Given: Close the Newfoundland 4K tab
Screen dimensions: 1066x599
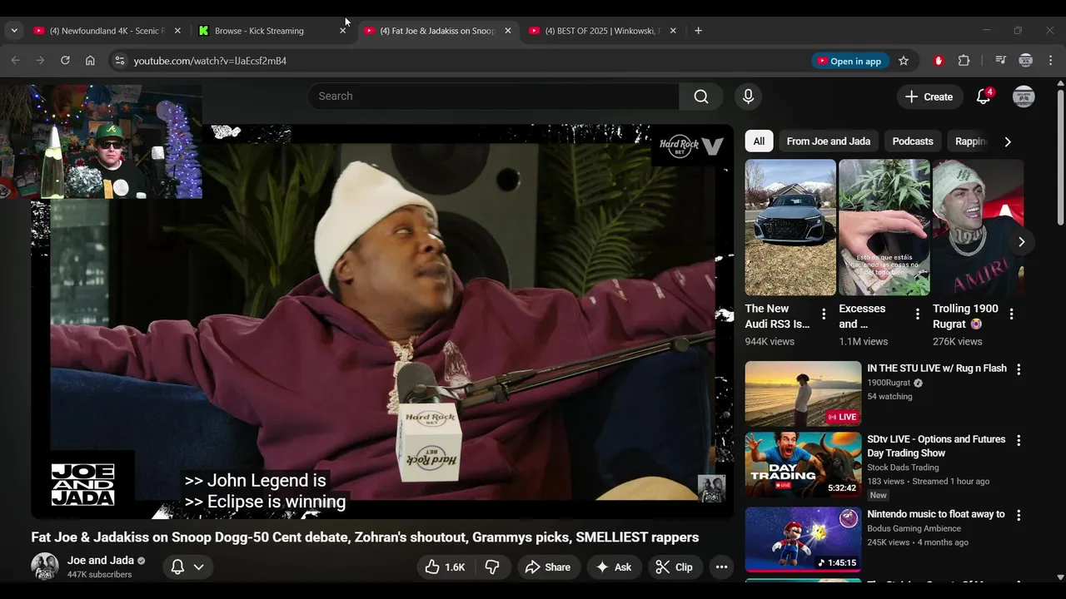Looking at the screenshot, I should pos(177,31).
